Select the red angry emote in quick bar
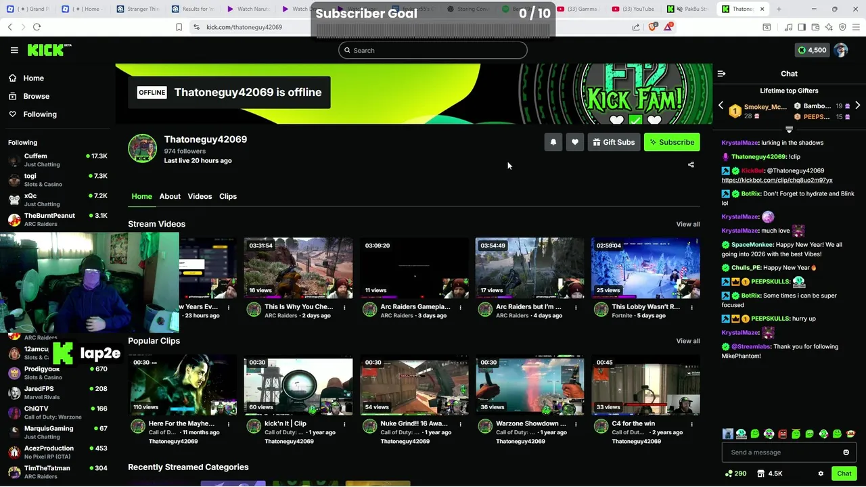This screenshot has height=487, width=866. pyautogui.click(x=783, y=434)
